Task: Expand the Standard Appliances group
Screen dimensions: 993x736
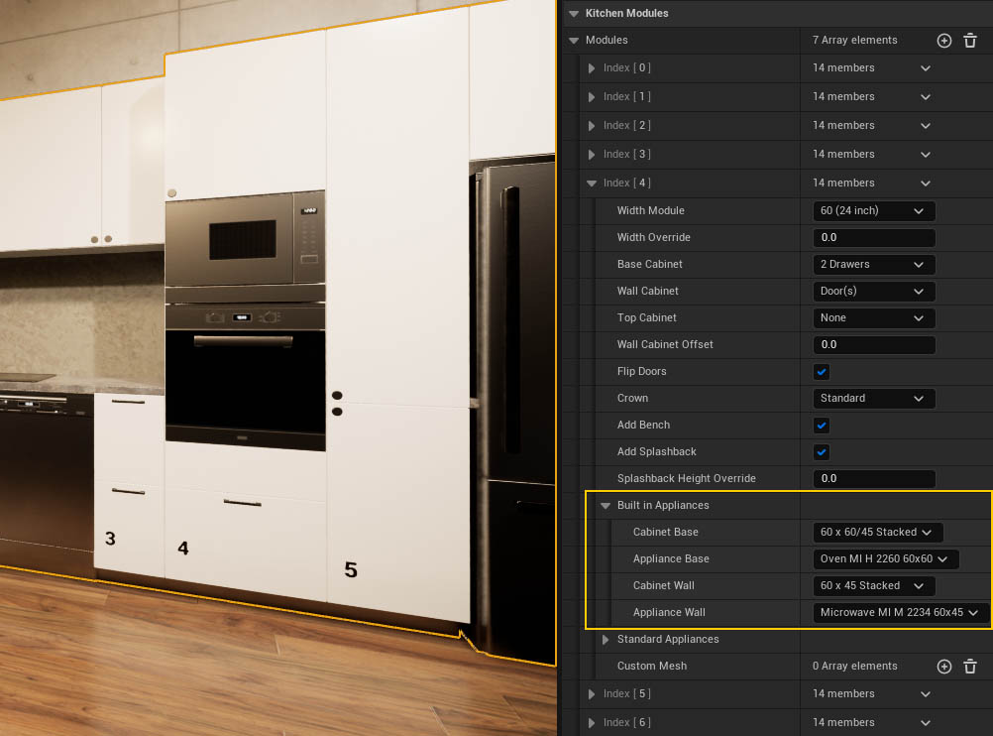Action: (x=606, y=640)
